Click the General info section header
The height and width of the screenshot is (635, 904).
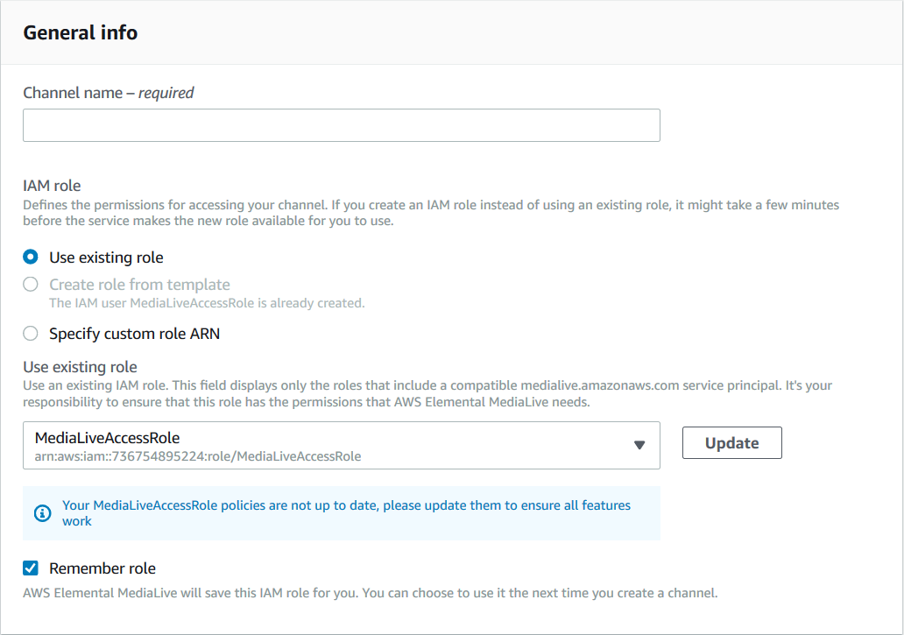click(80, 32)
